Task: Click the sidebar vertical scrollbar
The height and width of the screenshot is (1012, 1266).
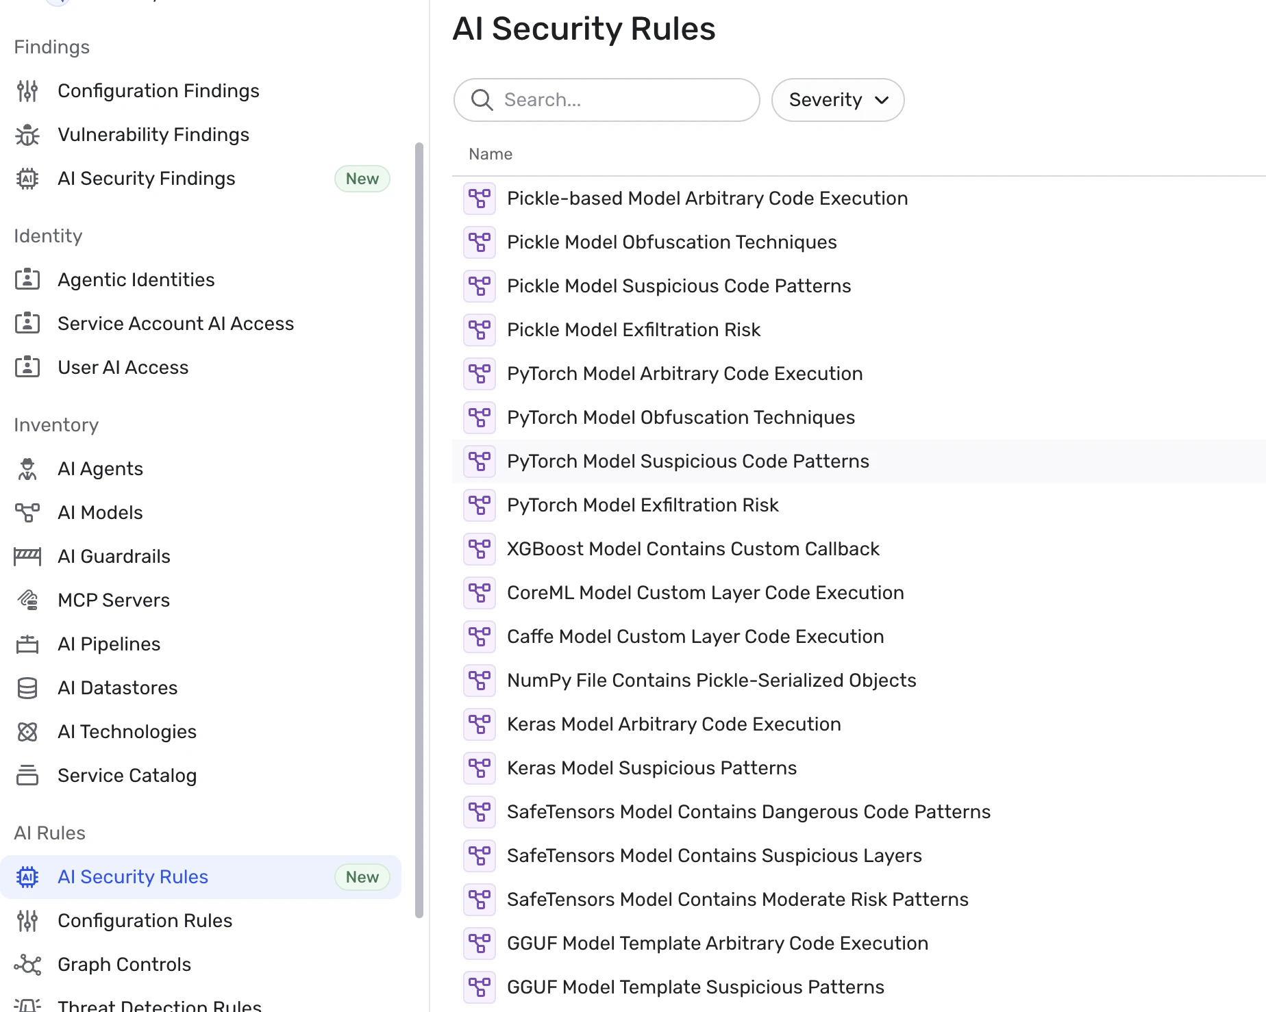Action: pyautogui.click(x=419, y=527)
